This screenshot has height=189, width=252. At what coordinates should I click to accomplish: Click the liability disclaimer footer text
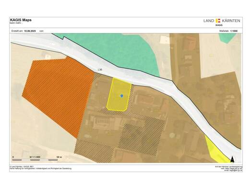click(x=41, y=168)
